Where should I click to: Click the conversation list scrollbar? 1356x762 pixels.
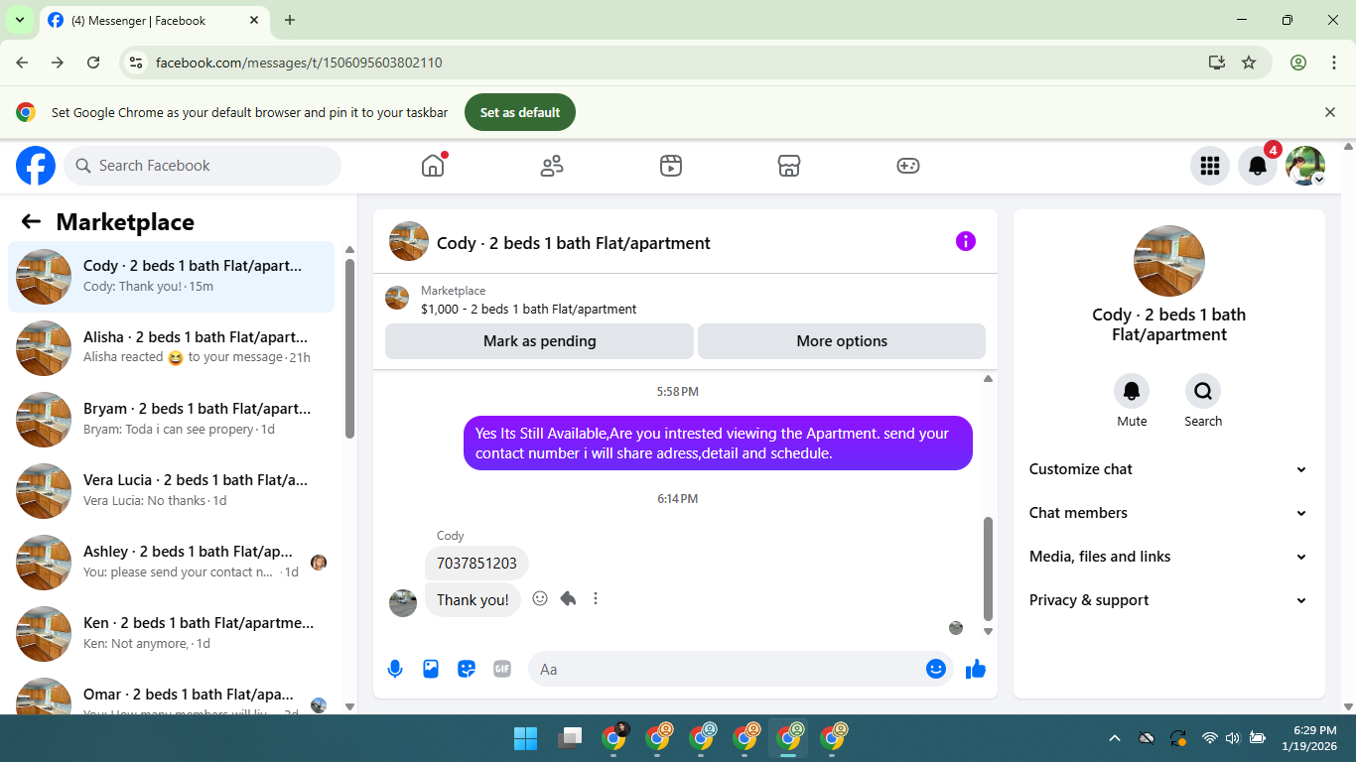coord(349,347)
